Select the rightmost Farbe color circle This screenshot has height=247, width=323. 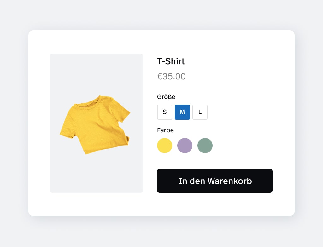[x=205, y=146]
